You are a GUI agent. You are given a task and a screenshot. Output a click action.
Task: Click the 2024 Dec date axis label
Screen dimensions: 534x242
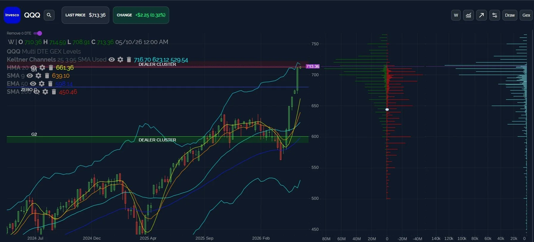click(x=92, y=238)
